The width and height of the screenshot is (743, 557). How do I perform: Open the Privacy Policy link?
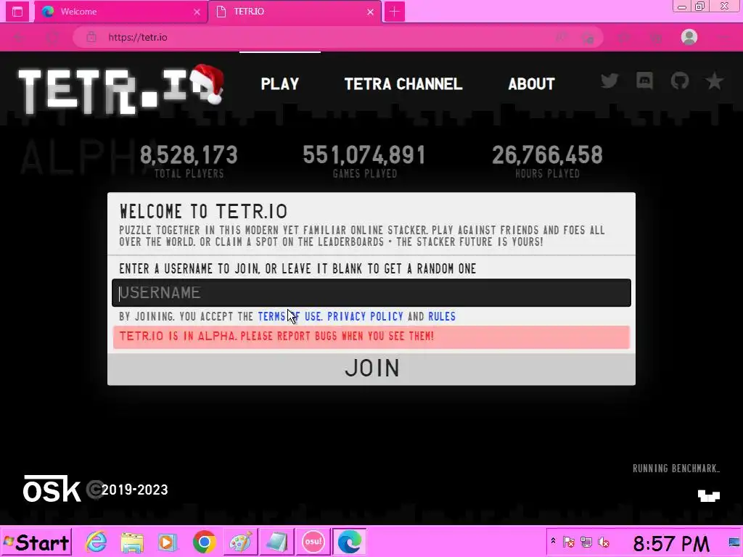[x=366, y=316]
